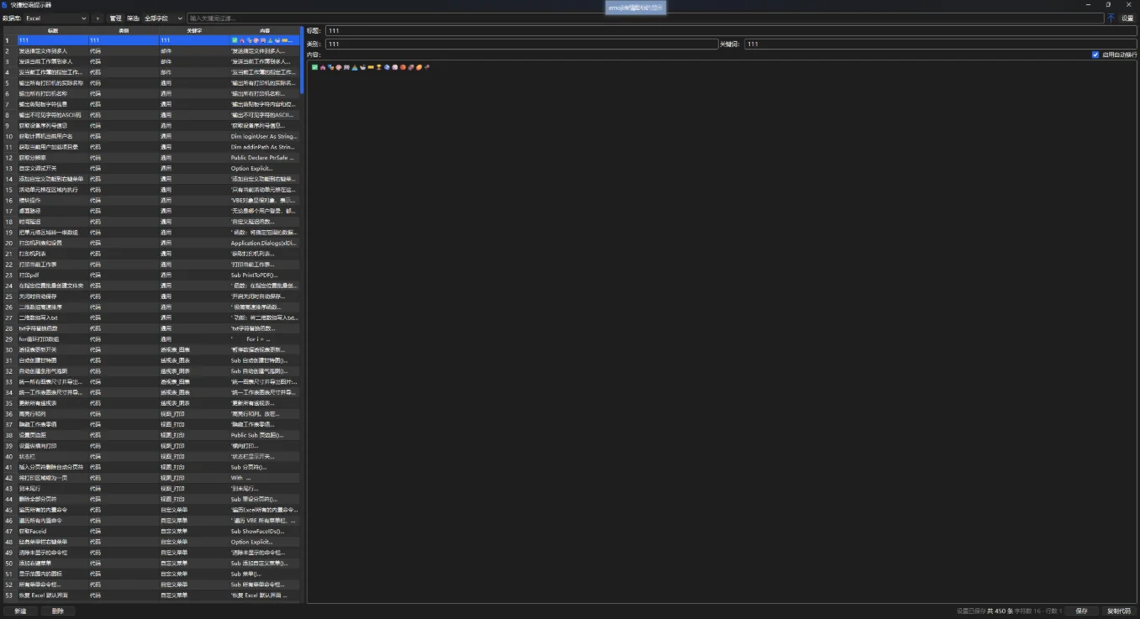The image size is (1140, 619).
Task: Select the row 桌面路径
Action: (x=151, y=211)
